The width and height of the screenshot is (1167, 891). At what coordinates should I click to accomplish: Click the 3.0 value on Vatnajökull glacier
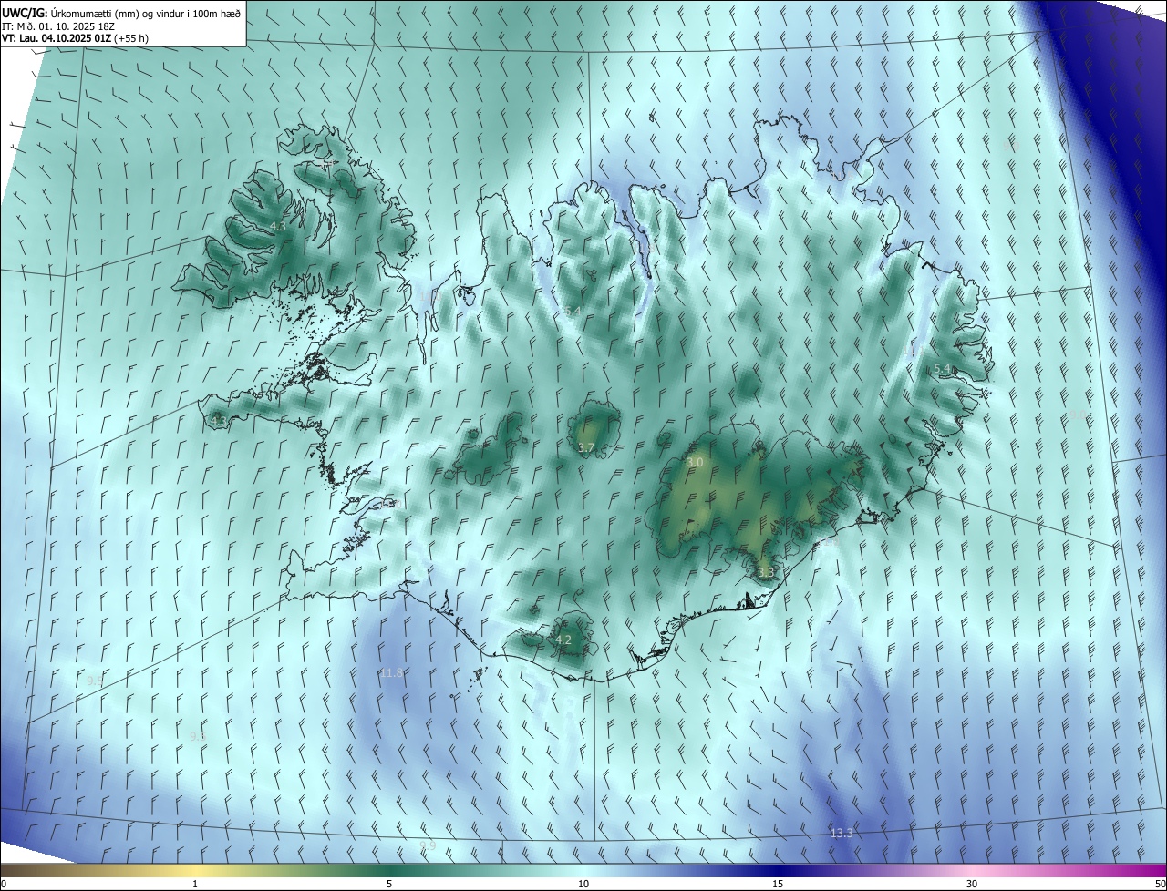point(695,463)
